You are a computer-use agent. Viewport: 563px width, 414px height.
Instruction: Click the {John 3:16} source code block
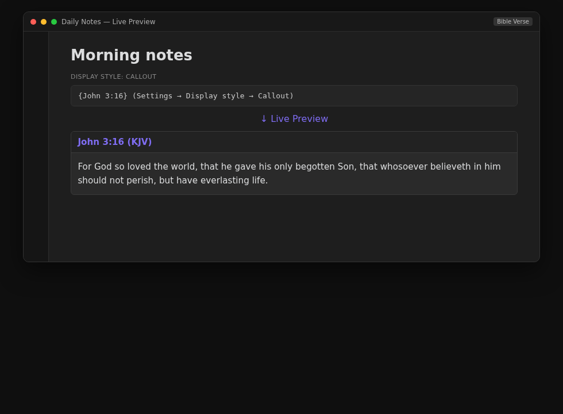coord(294,95)
